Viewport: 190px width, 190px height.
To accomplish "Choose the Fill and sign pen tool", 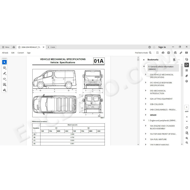I will tap(5, 90).
